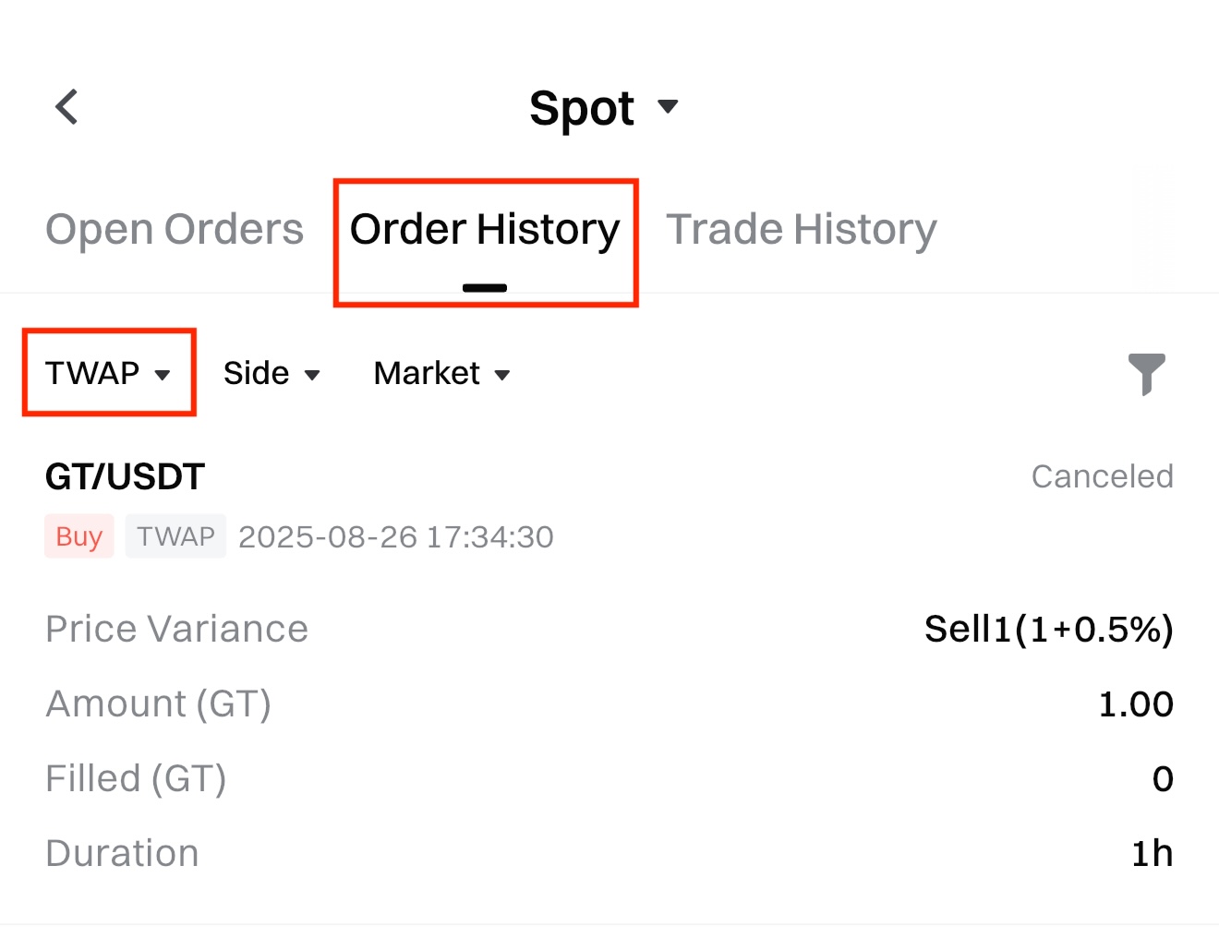This screenshot has width=1219, height=950.
Task: Open the filter funnel icon
Action: click(x=1146, y=374)
